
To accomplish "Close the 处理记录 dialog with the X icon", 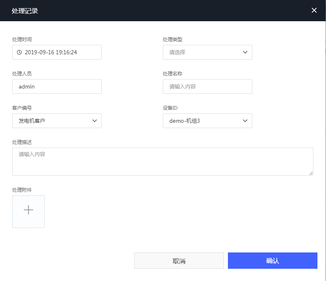I will 314,10.
